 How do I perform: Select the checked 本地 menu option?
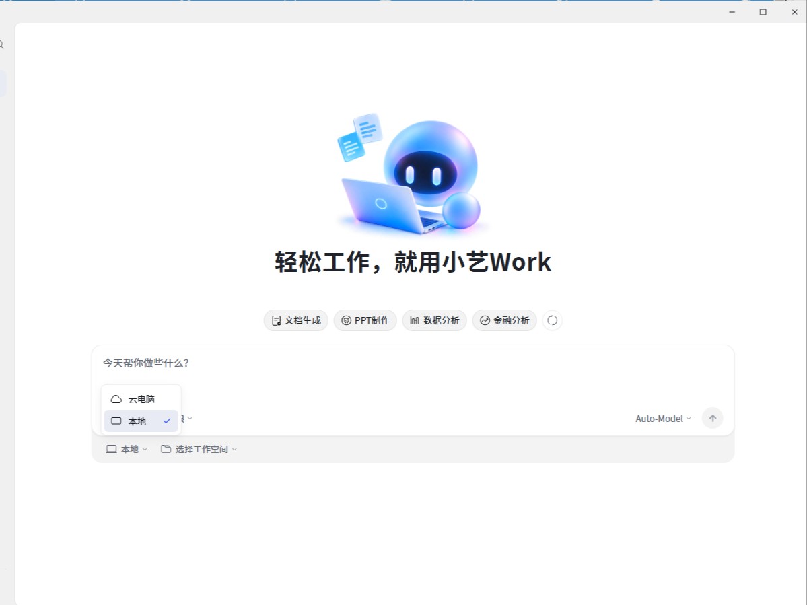click(x=141, y=421)
